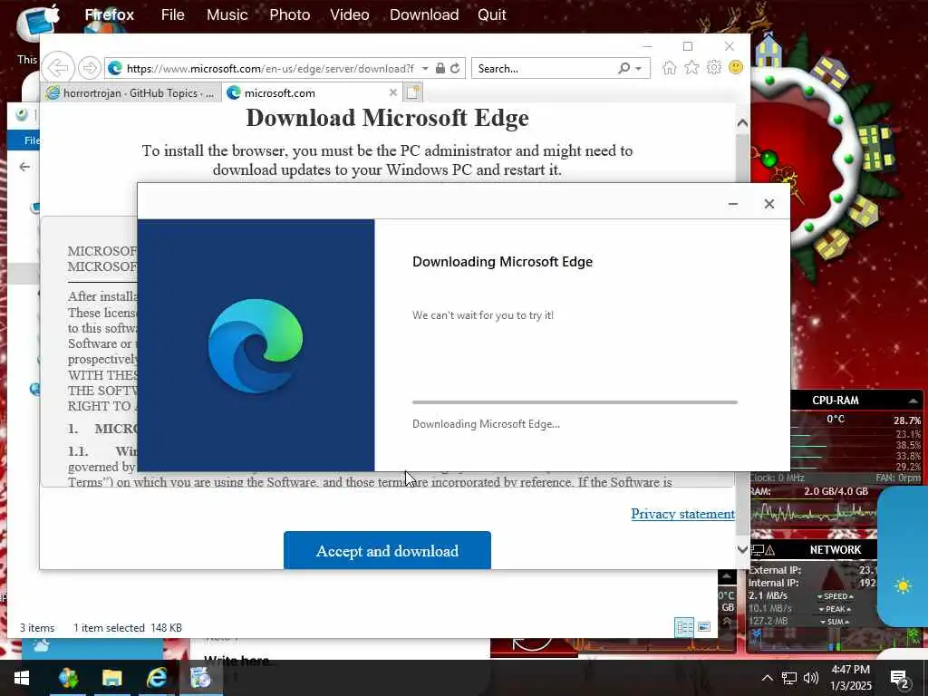Switch File Explorer to large icons view
The height and width of the screenshot is (696, 928).
point(704,627)
